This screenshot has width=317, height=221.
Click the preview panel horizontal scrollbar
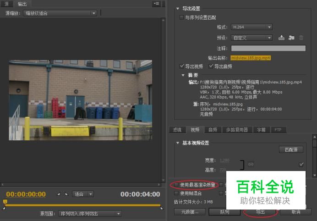click(81, 184)
